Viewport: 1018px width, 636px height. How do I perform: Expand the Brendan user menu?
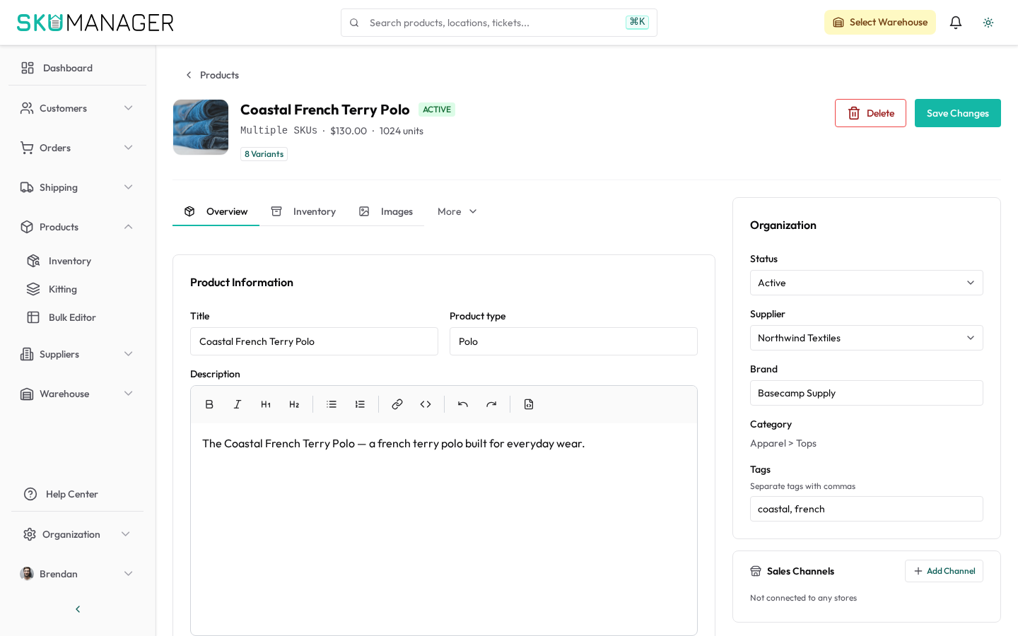pyautogui.click(x=77, y=574)
